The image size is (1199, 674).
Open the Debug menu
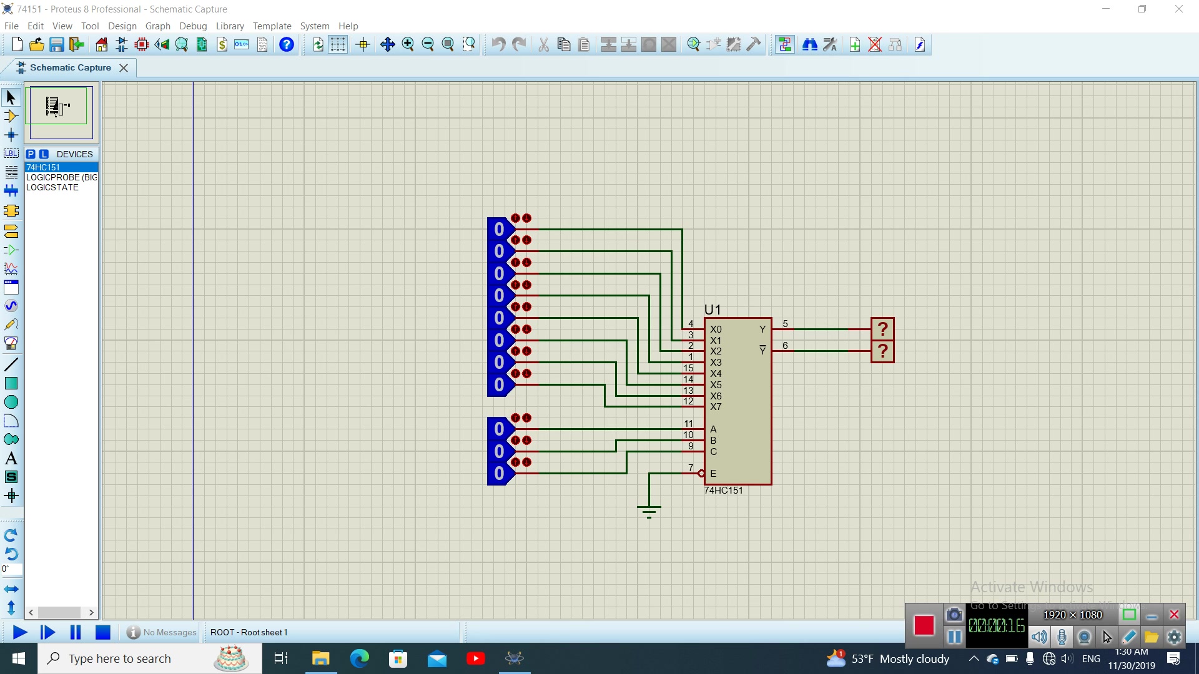(193, 26)
